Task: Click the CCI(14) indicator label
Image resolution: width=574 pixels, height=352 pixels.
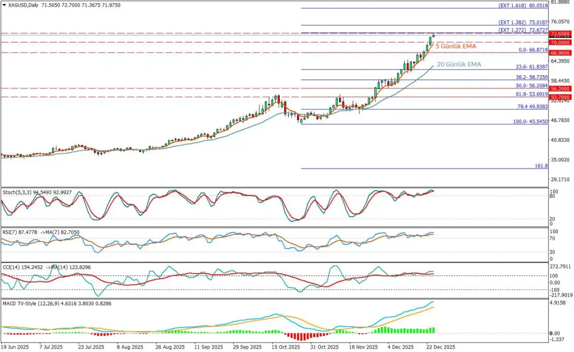Action: 14,268
